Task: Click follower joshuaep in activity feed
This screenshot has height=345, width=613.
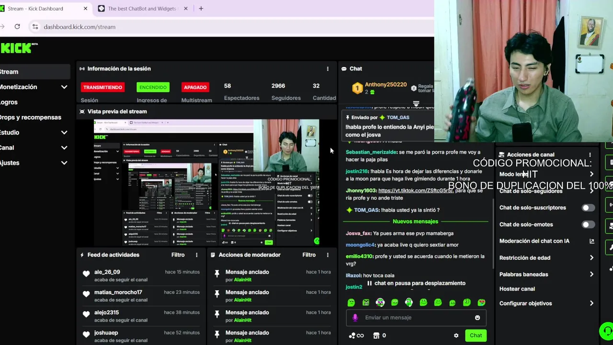Action: tap(106, 333)
